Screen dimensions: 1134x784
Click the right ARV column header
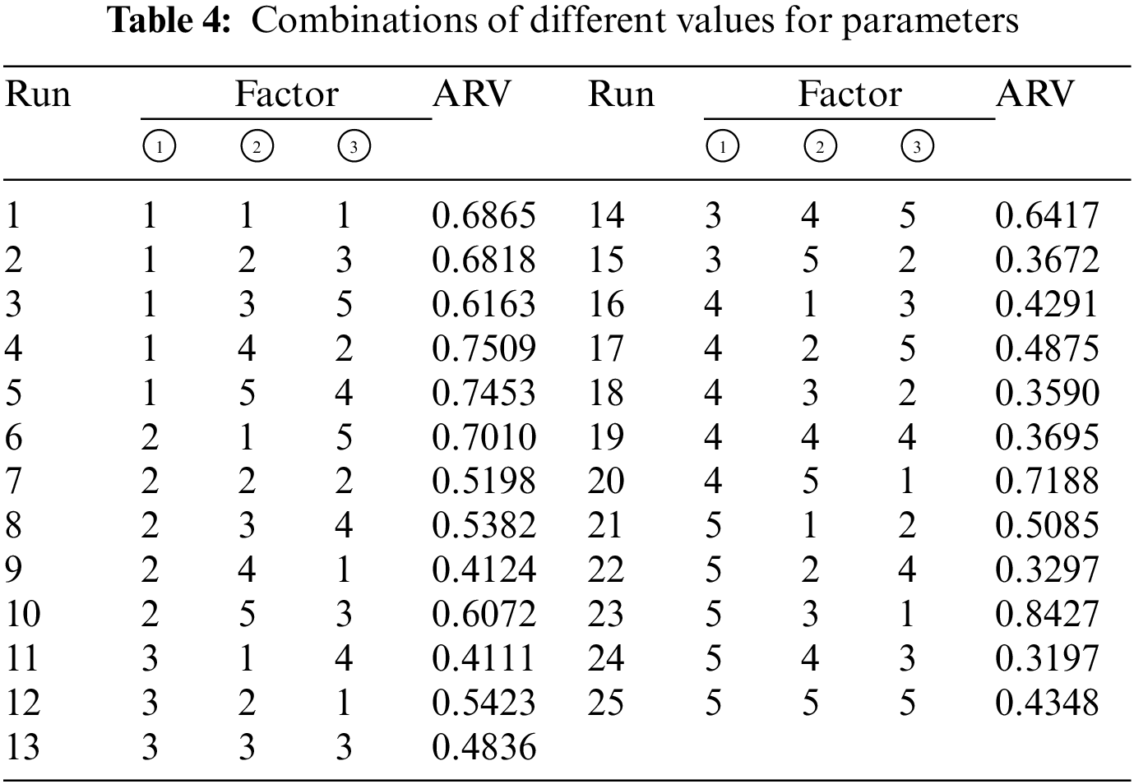pyautogui.click(x=1035, y=95)
